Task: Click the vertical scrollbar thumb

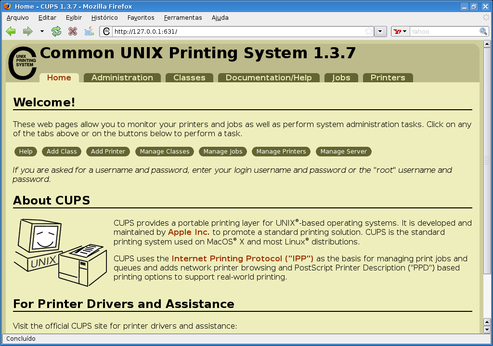Action: [x=487, y=160]
